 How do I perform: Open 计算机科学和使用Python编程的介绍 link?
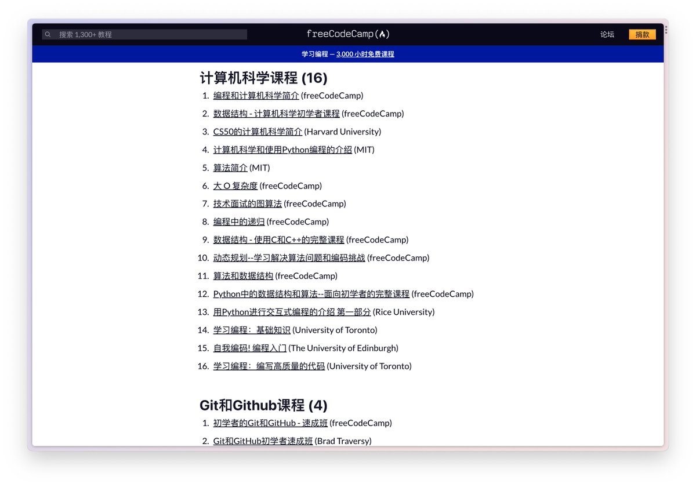click(282, 150)
